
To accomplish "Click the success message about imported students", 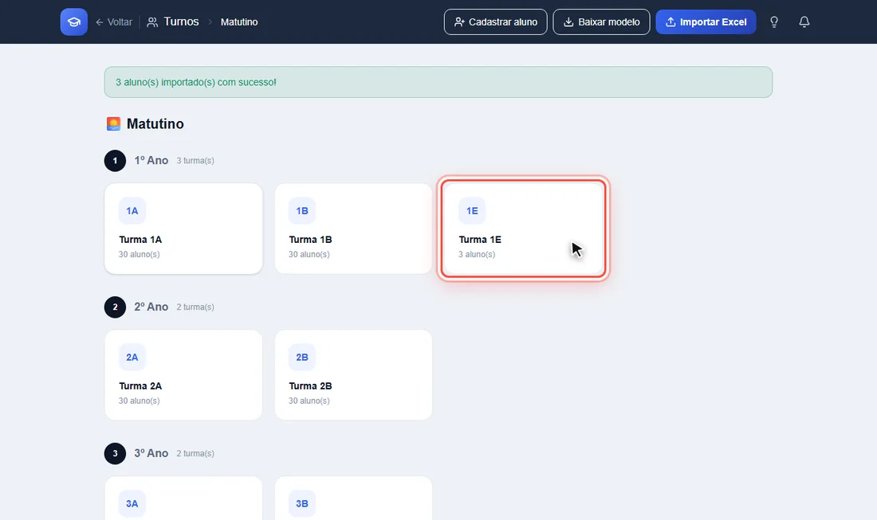I will click(x=438, y=82).
